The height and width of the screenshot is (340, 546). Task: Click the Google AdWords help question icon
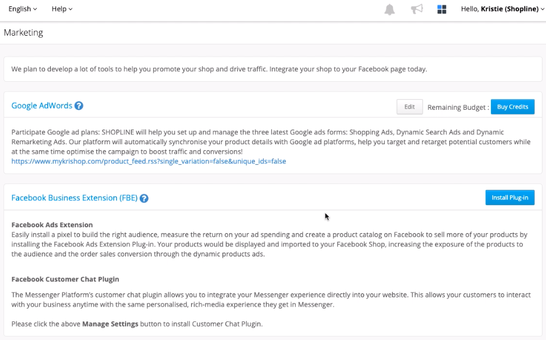[79, 106]
